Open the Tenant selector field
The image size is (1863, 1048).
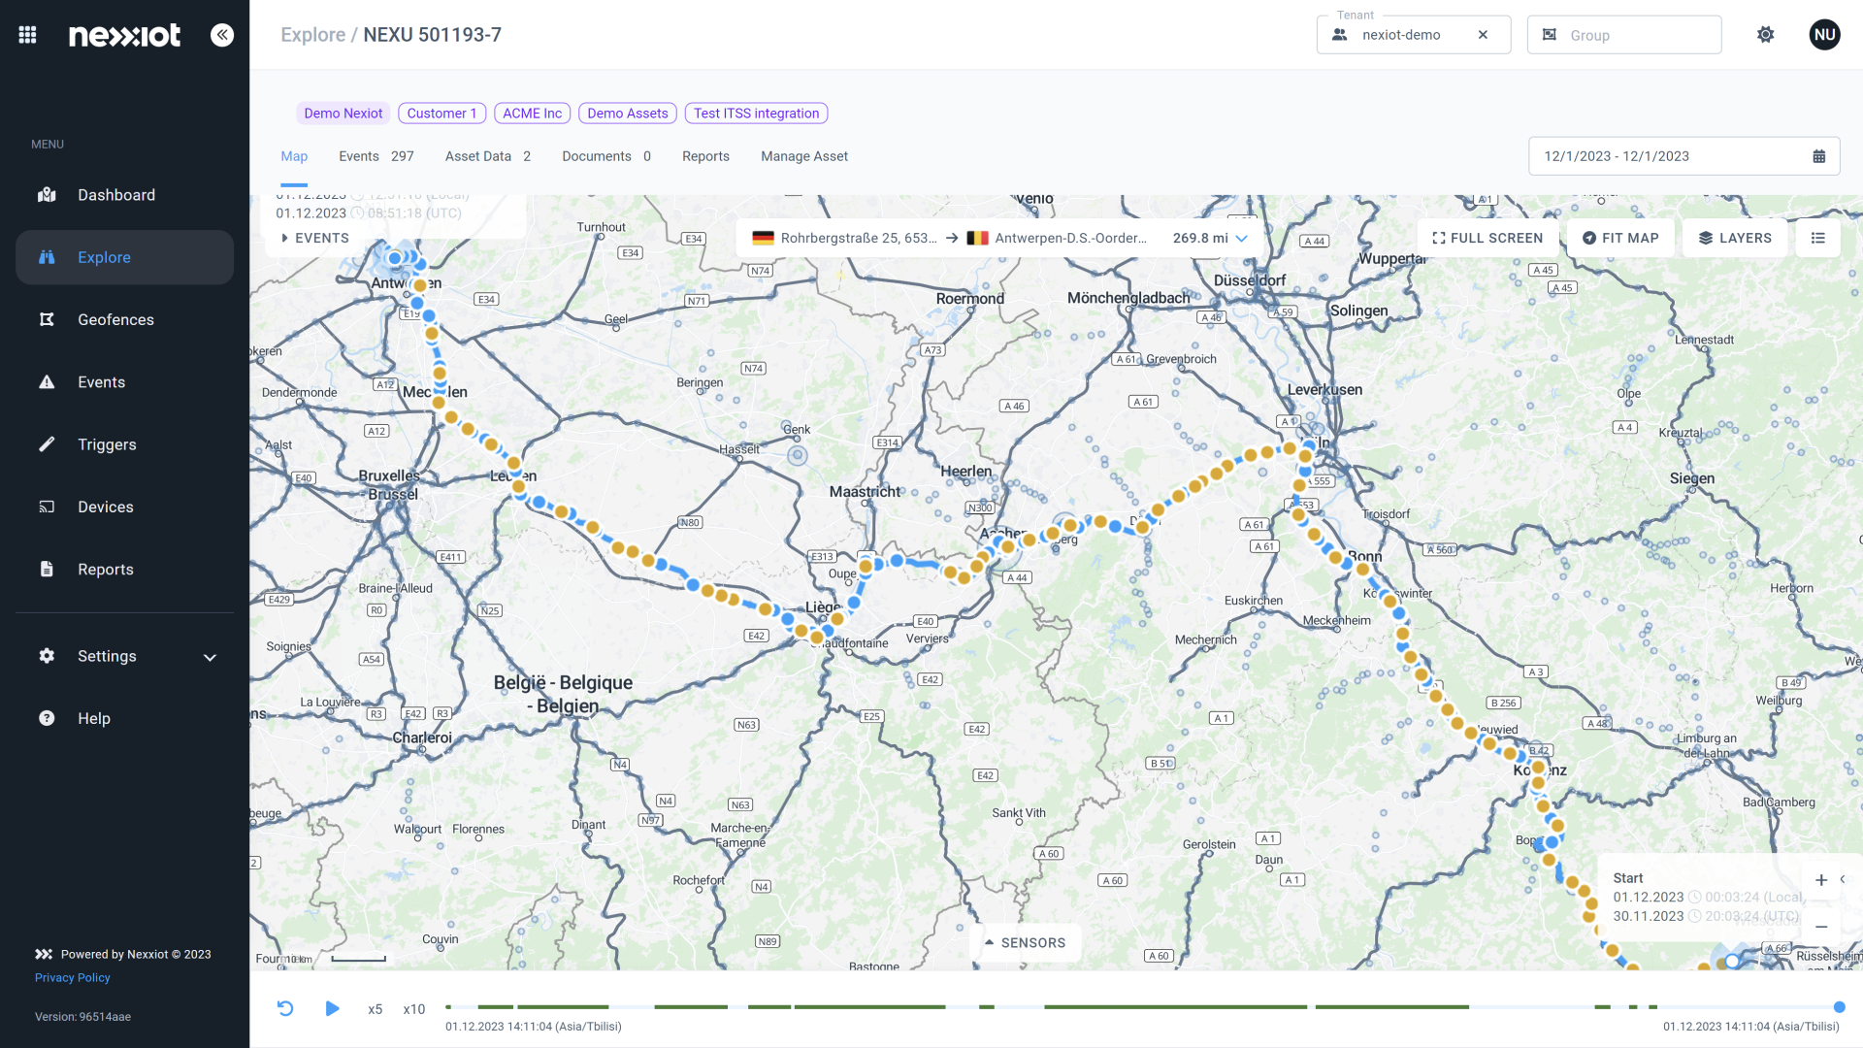1413,35
